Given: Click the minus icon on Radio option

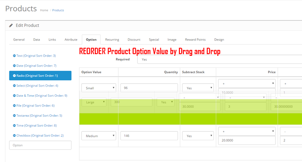Looking at the screenshot, I should (14, 76).
